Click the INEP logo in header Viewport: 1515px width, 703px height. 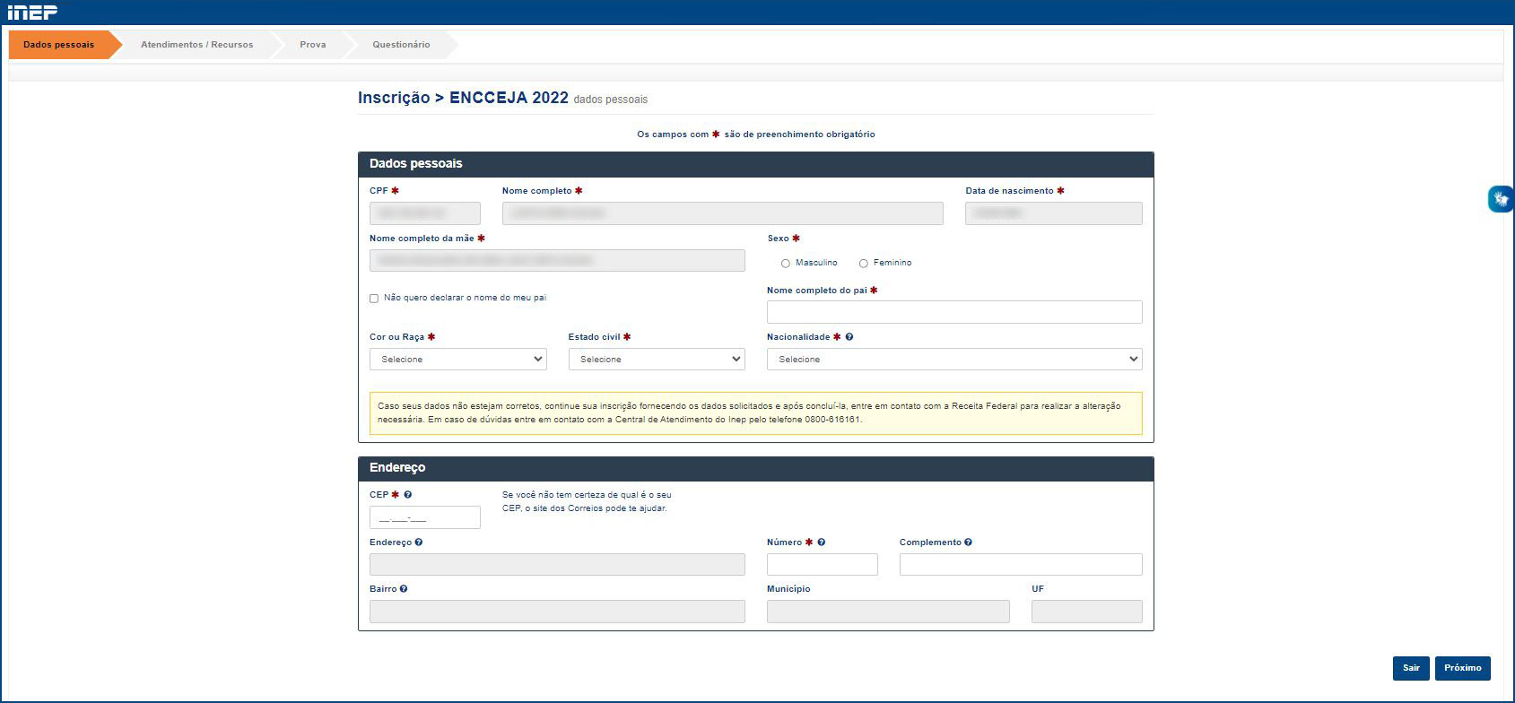[x=32, y=12]
